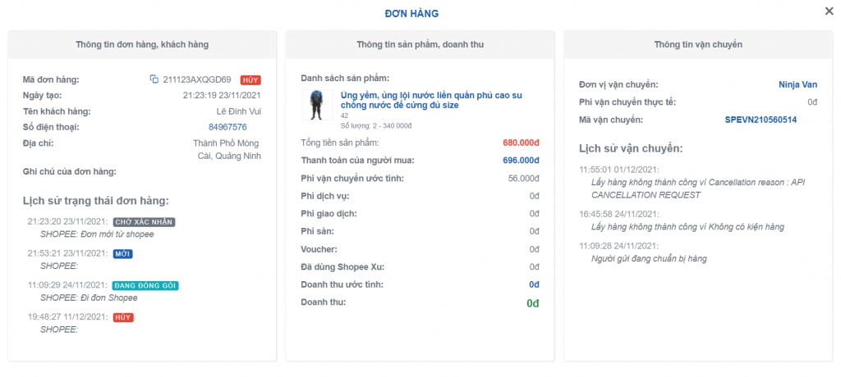Click the CHỜ XÁC NHẬN status badge
This screenshot has height=377, width=841.
click(144, 221)
